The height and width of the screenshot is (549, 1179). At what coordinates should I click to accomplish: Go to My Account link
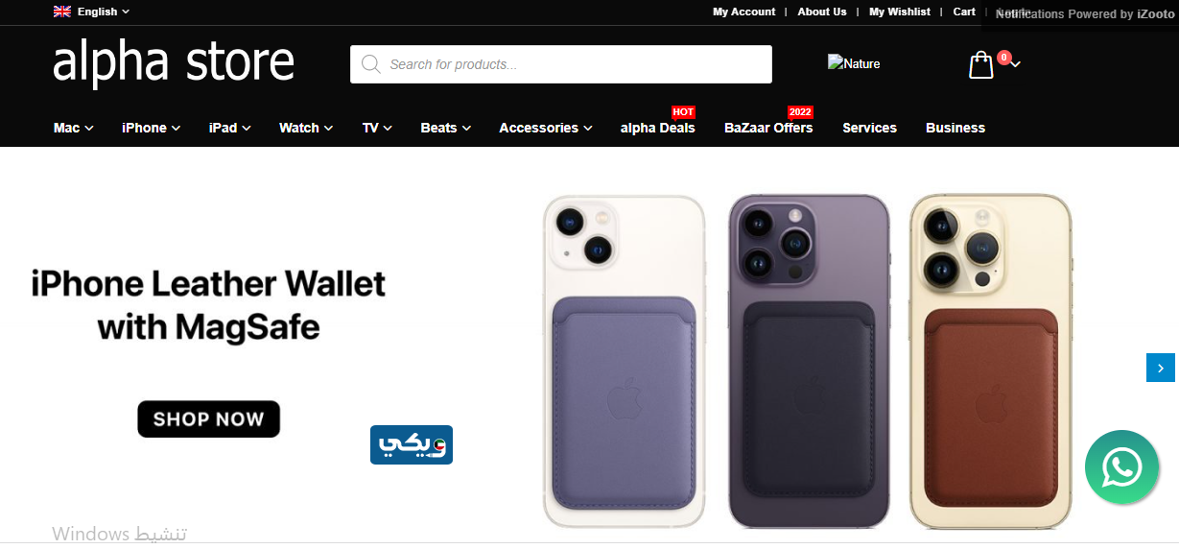(743, 12)
